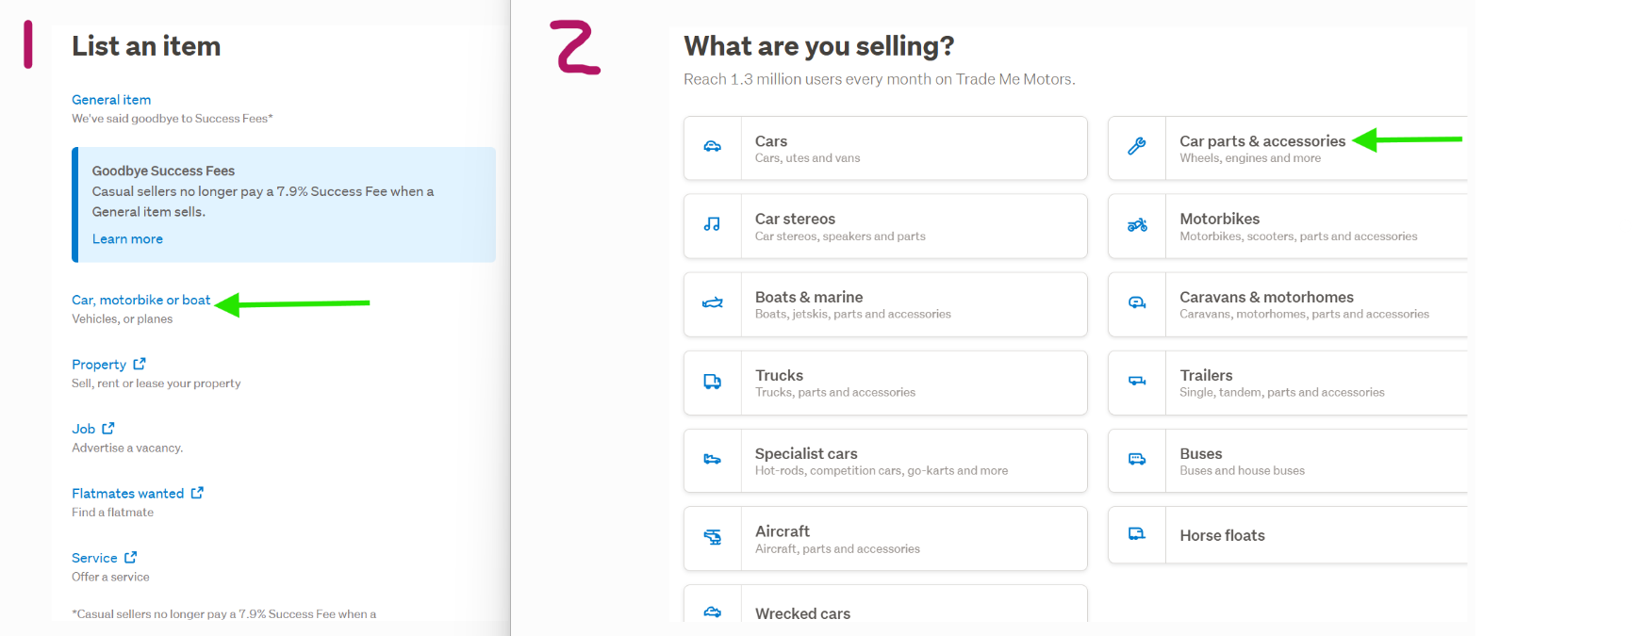Click 'Car stereos, speakers and parts' text
Image resolution: width=1632 pixels, height=636 pixels.
pyautogui.click(x=840, y=236)
